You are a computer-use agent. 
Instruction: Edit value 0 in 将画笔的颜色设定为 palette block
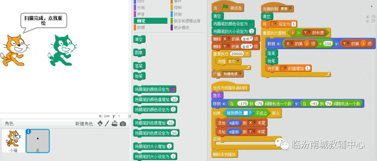(x=173, y=110)
